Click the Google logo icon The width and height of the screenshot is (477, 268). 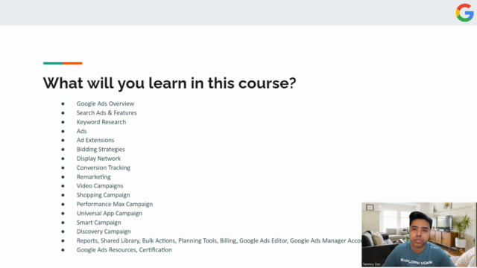[x=464, y=13]
